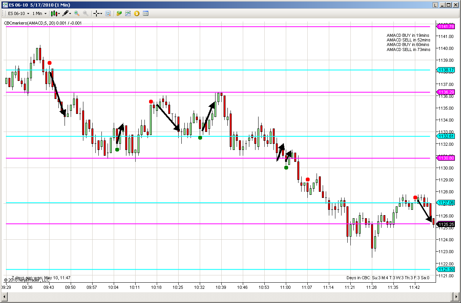Viewport: 461px width, 303px height.
Task: Click the cyan 1121.50 price marker
Action: click(446, 270)
